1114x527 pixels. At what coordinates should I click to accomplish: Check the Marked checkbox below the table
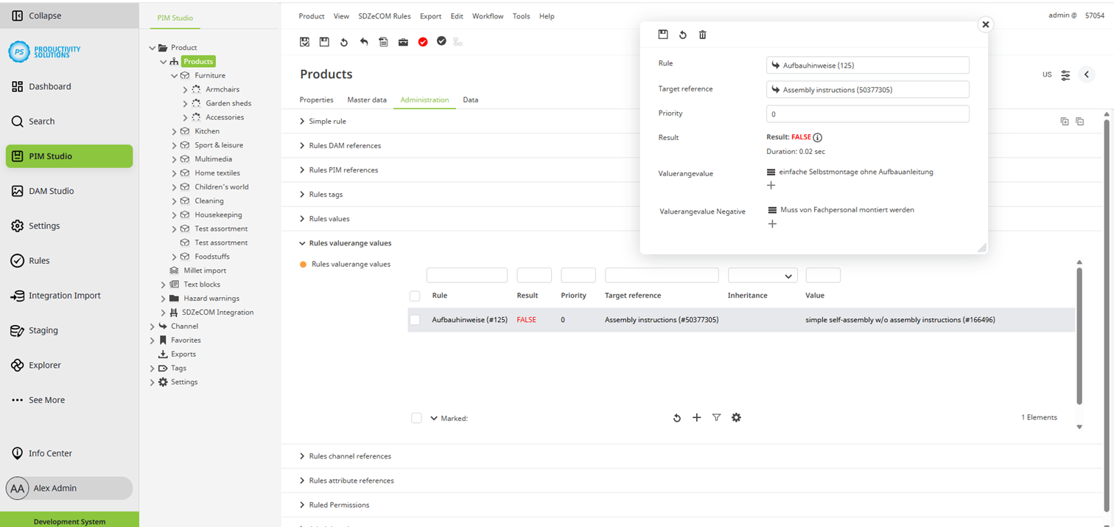click(x=416, y=418)
